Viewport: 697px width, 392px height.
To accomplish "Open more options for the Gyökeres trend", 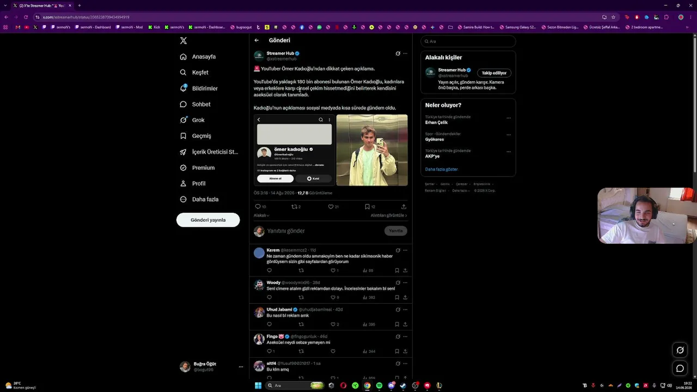I will [x=509, y=134].
